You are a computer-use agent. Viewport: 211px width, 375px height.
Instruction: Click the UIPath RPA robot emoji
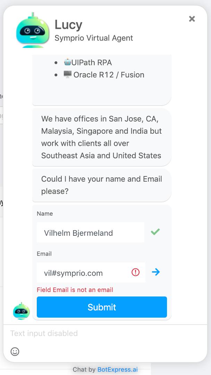(67, 62)
